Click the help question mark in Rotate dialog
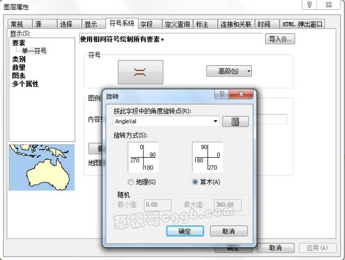This screenshot has width=345, height=260. [222, 94]
